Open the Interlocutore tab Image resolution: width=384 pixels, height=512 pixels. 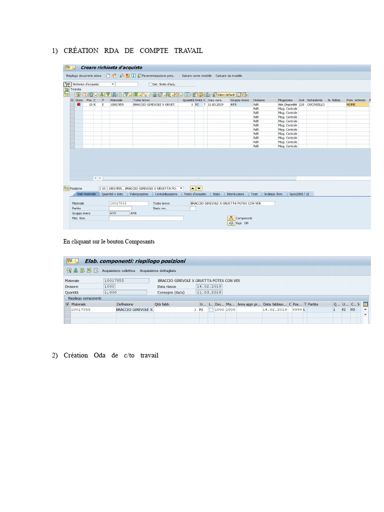(235, 194)
